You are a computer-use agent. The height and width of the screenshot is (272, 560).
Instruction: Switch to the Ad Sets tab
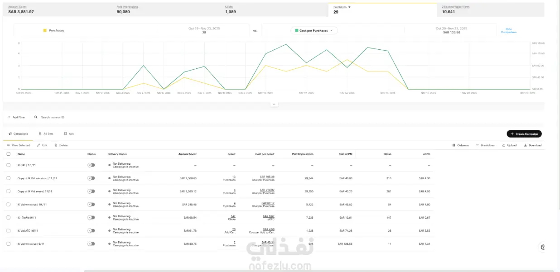click(46, 134)
